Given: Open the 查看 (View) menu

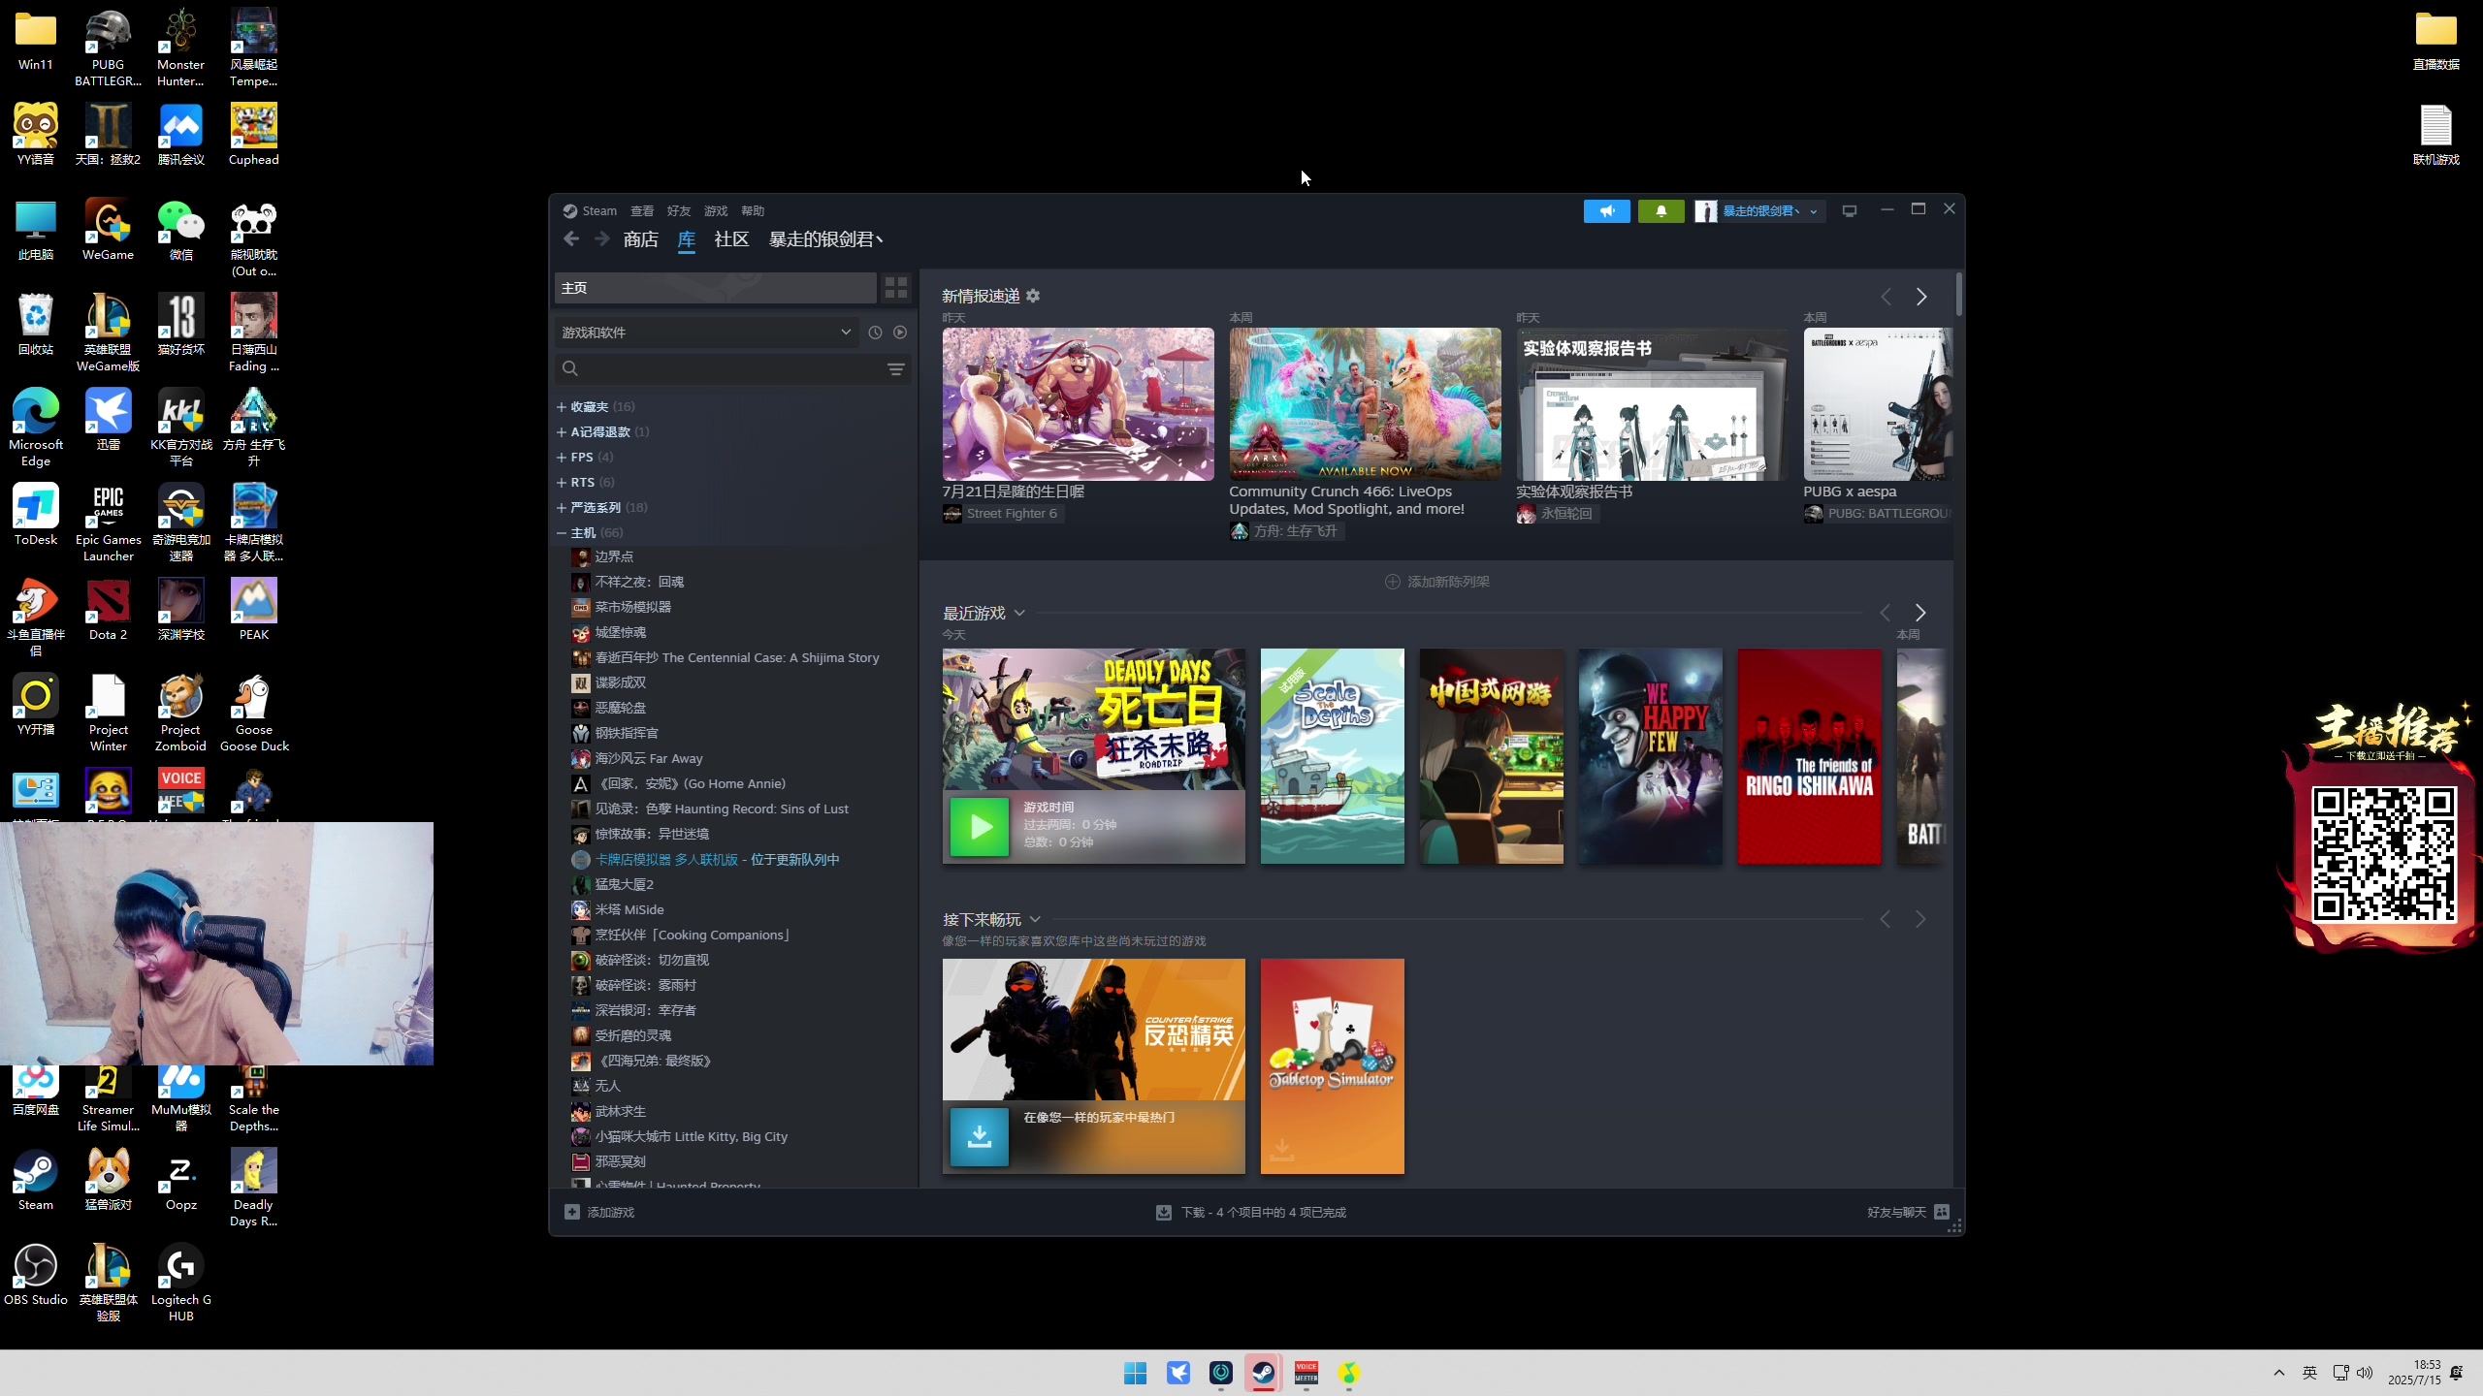Looking at the screenshot, I should click(x=642, y=211).
